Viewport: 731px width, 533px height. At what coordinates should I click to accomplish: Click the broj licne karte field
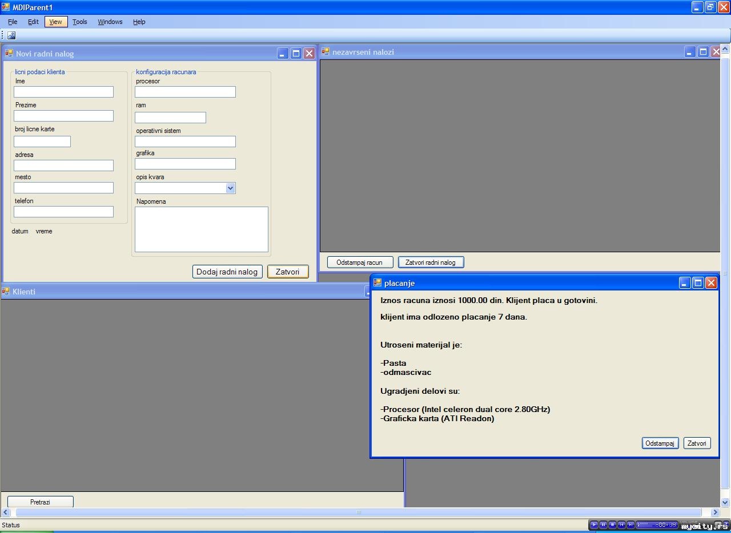(42, 142)
